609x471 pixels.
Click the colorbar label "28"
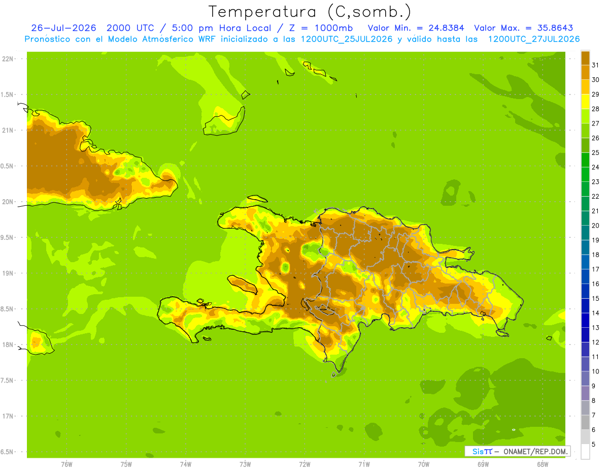pos(595,109)
